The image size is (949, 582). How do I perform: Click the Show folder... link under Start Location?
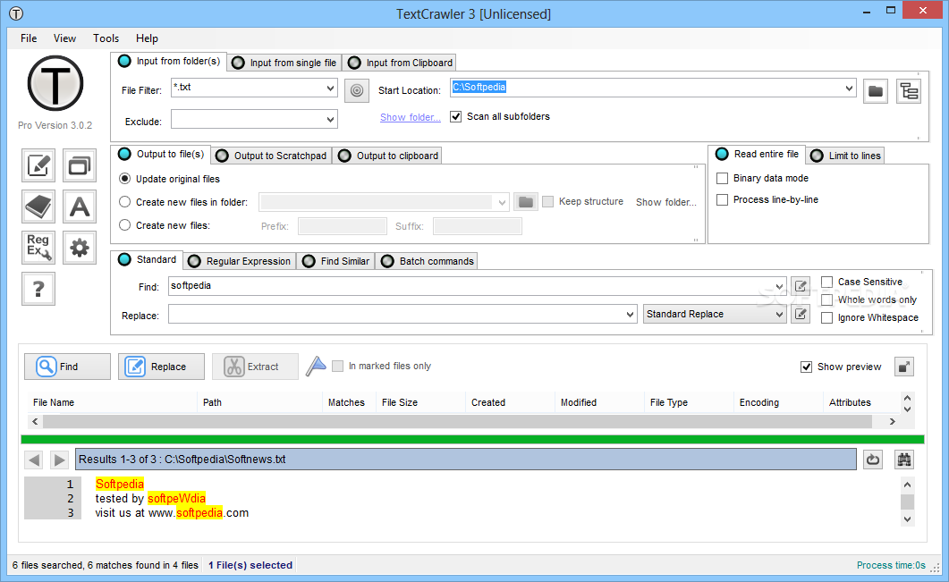410,117
